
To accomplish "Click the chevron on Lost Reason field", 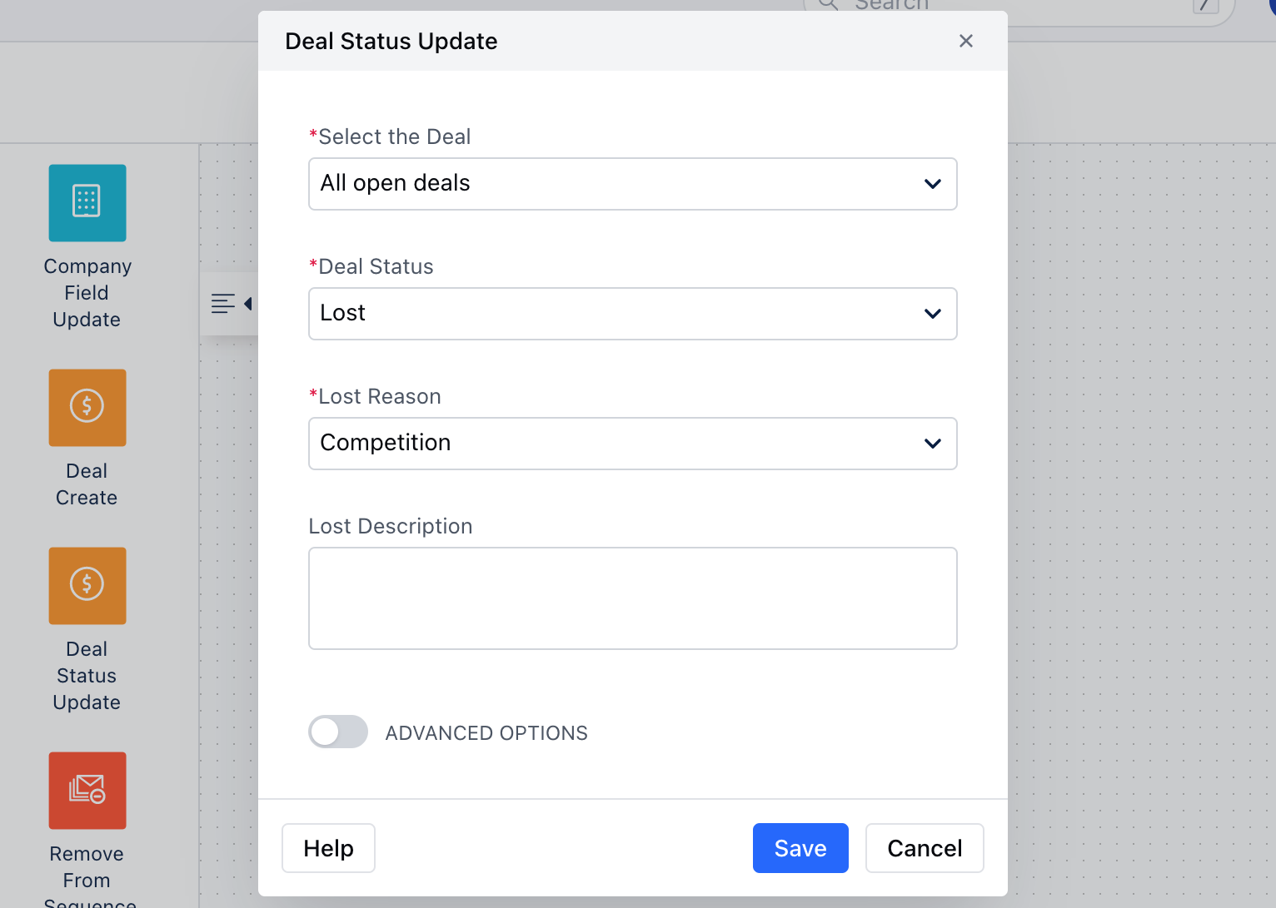I will pyautogui.click(x=932, y=444).
